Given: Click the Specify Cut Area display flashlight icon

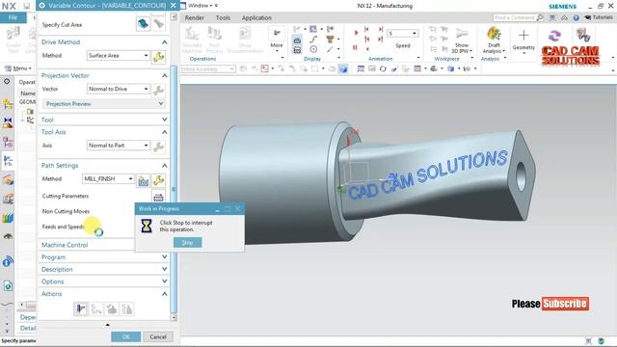Looking at the screenshot, I should 158,24.
